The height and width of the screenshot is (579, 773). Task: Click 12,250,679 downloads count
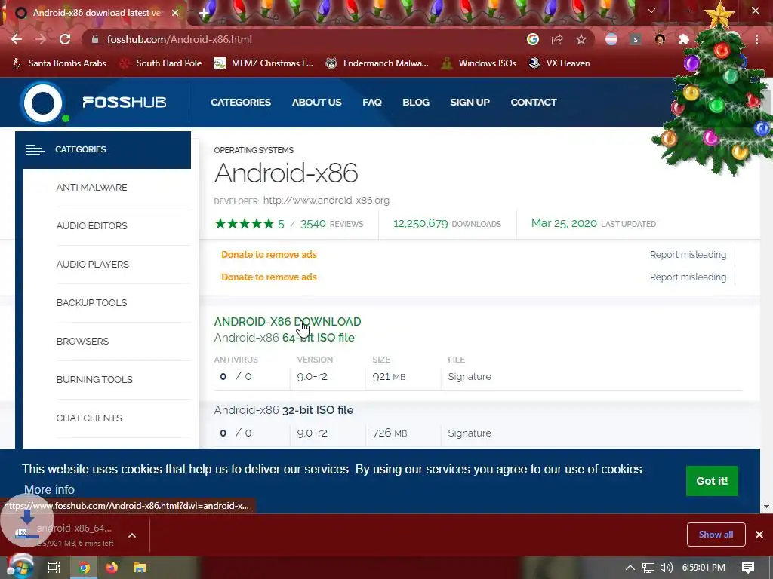pos(420,223)
